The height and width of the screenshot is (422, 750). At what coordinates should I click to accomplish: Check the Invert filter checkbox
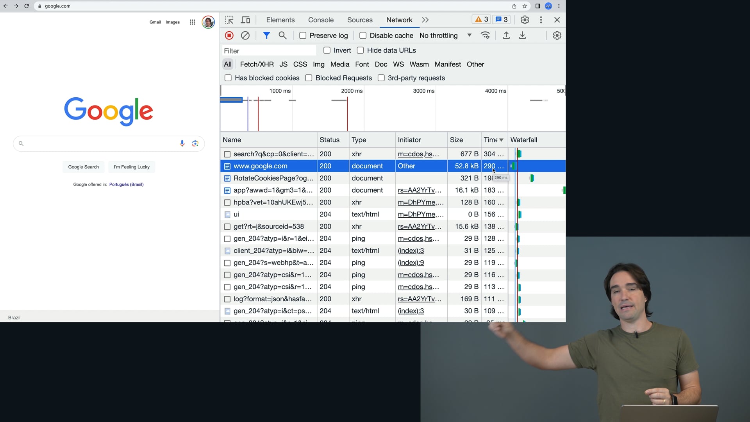coord(327,50)
